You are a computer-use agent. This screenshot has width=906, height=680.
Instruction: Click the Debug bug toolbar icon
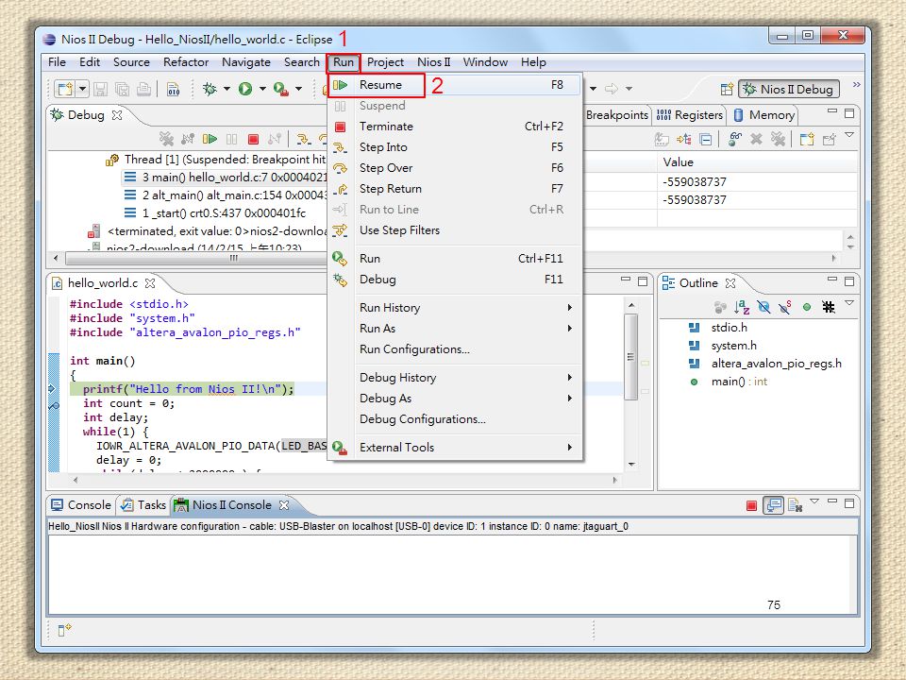[210, 89]
